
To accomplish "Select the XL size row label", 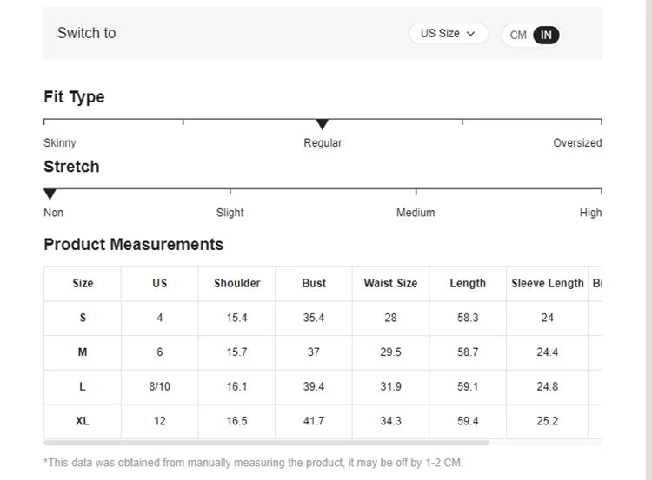I will 83,421.
